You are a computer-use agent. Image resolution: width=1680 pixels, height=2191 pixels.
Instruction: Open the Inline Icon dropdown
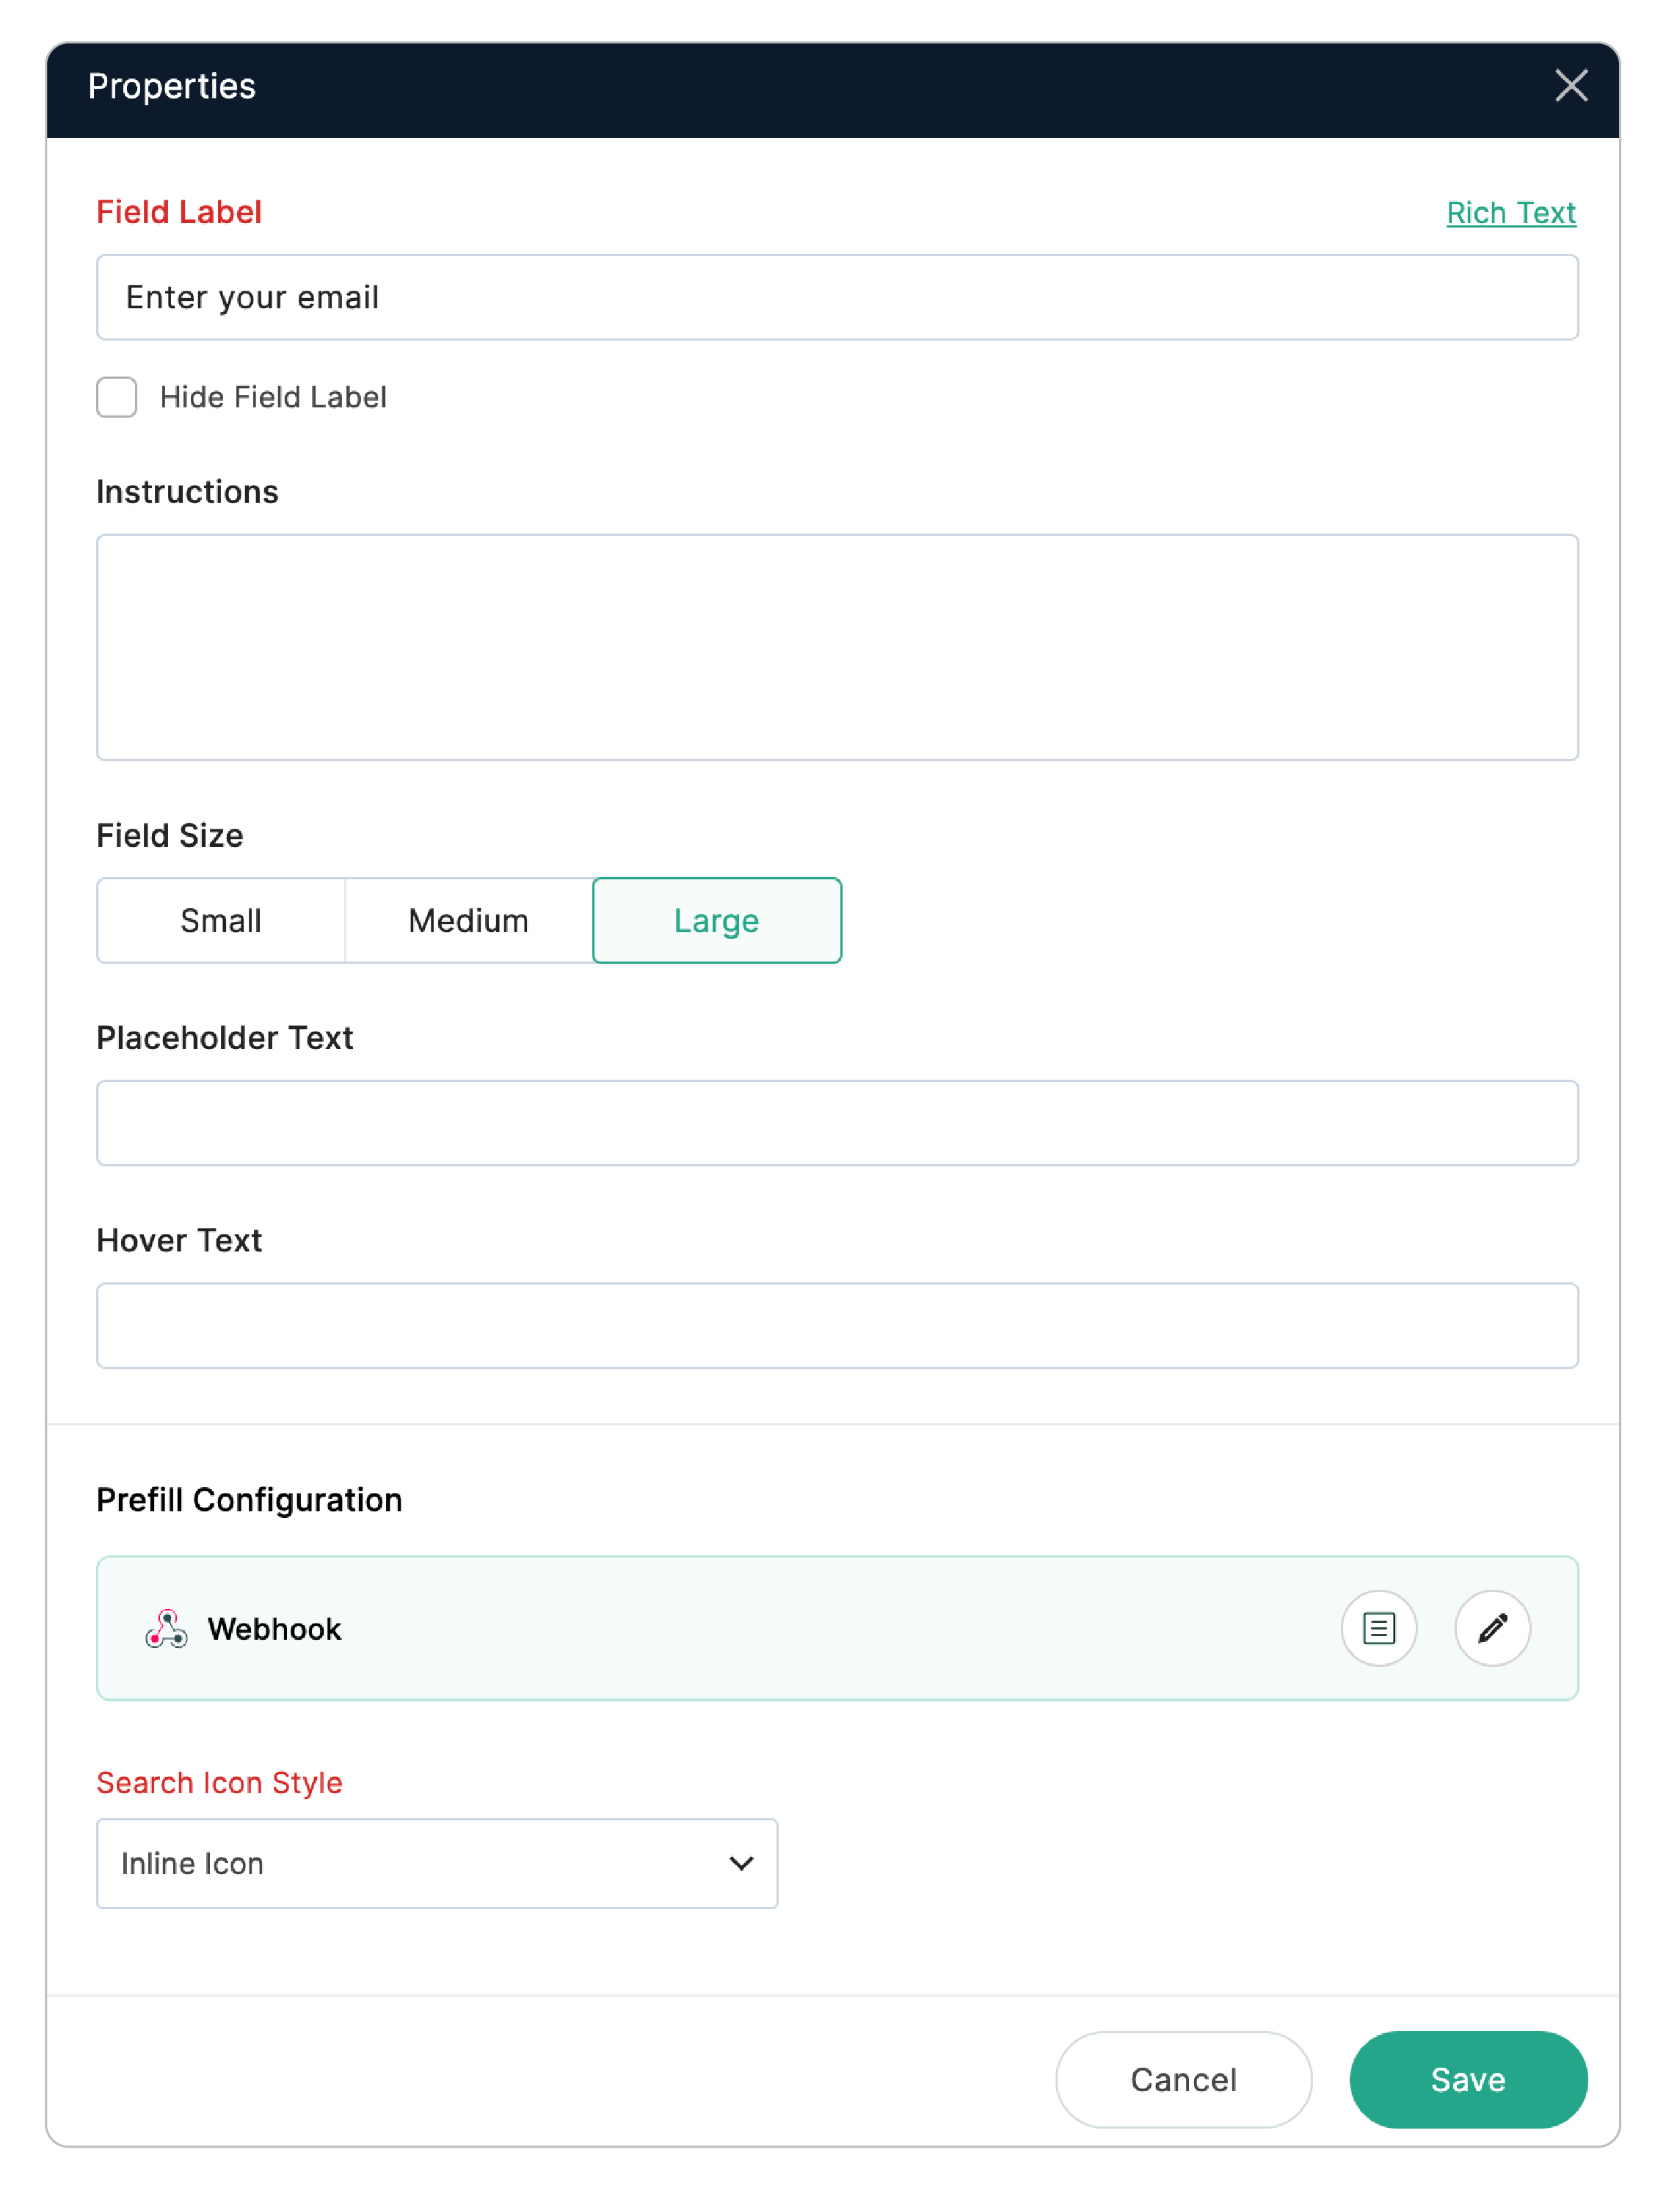point(437,1863)
